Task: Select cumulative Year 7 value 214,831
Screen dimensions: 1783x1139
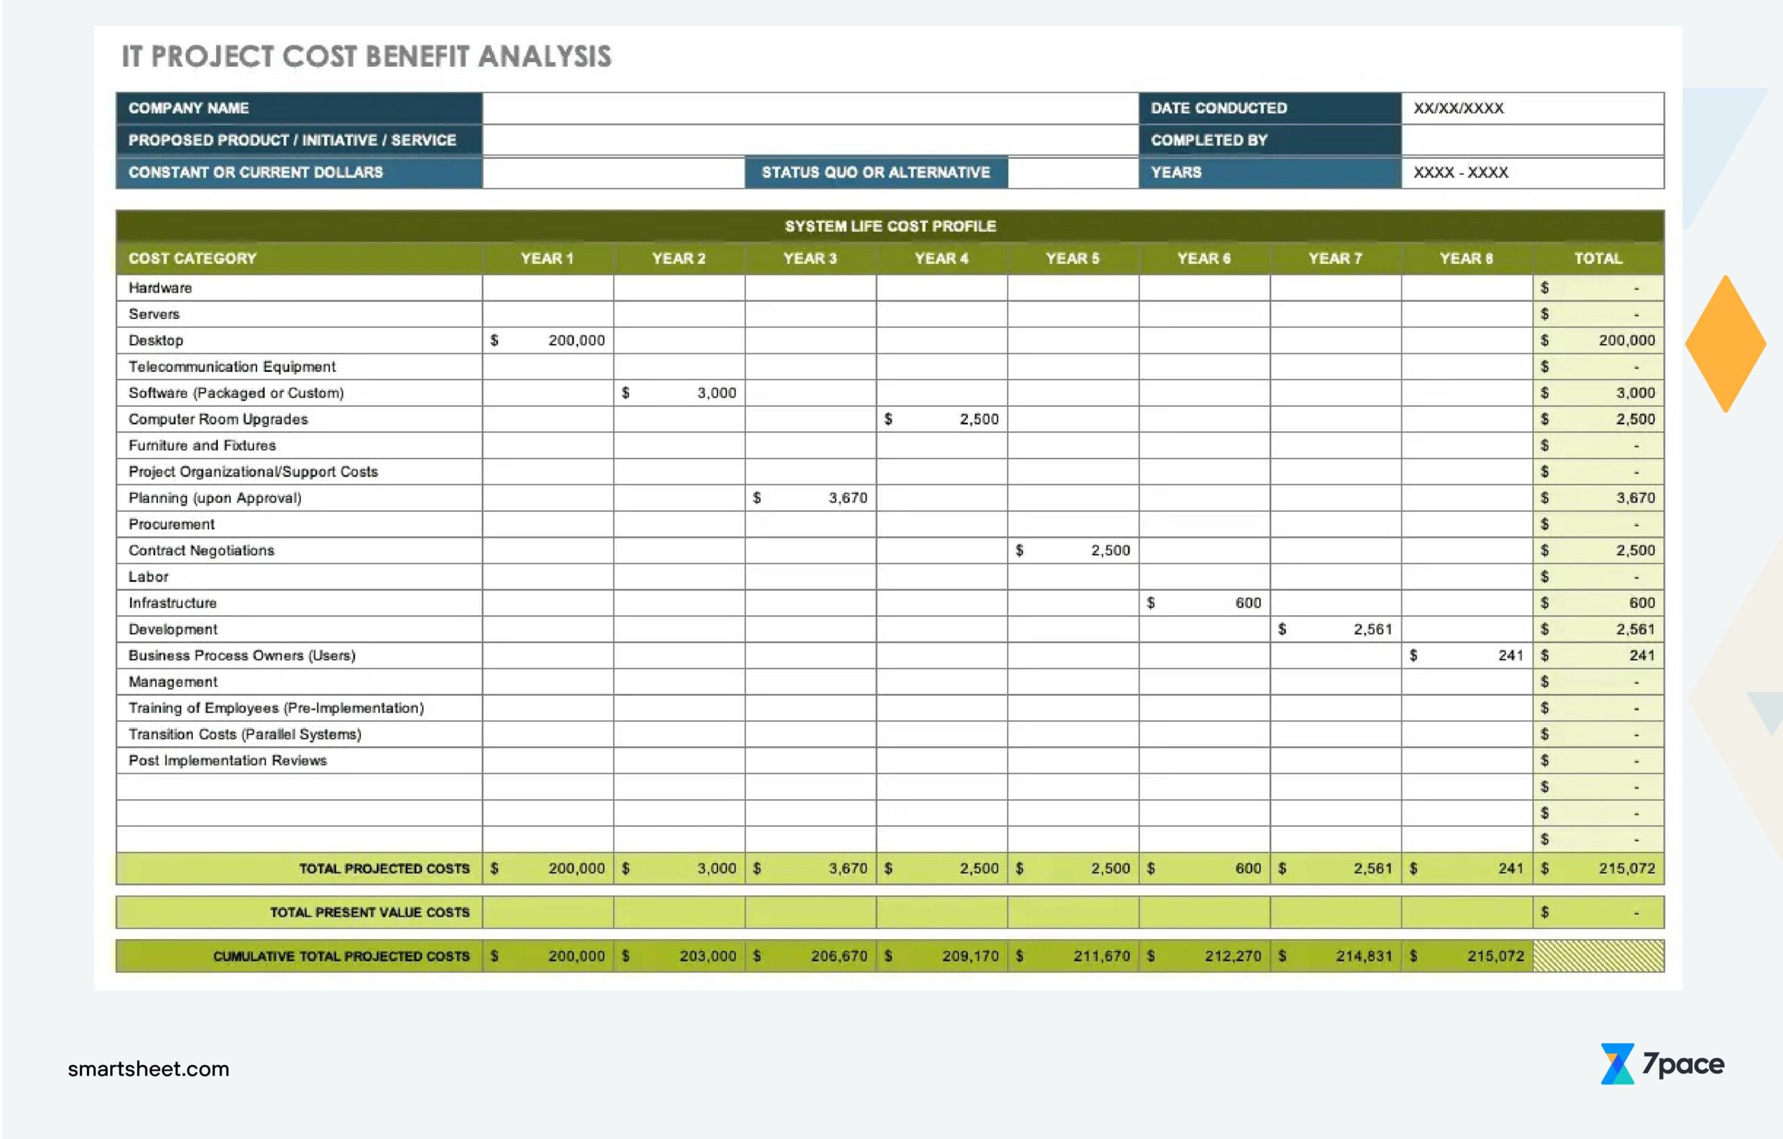Action: tap(1336, 956)
